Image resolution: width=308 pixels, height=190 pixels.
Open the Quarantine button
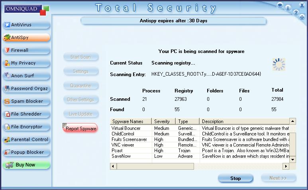tap(81, 86)
